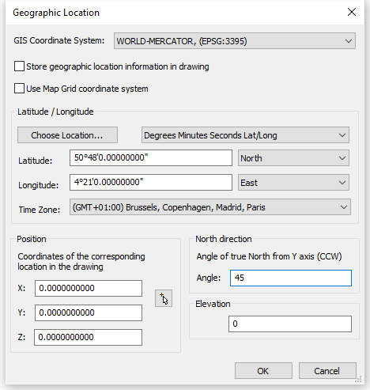Click into the Elevation value field

click(x=290, y=324)
